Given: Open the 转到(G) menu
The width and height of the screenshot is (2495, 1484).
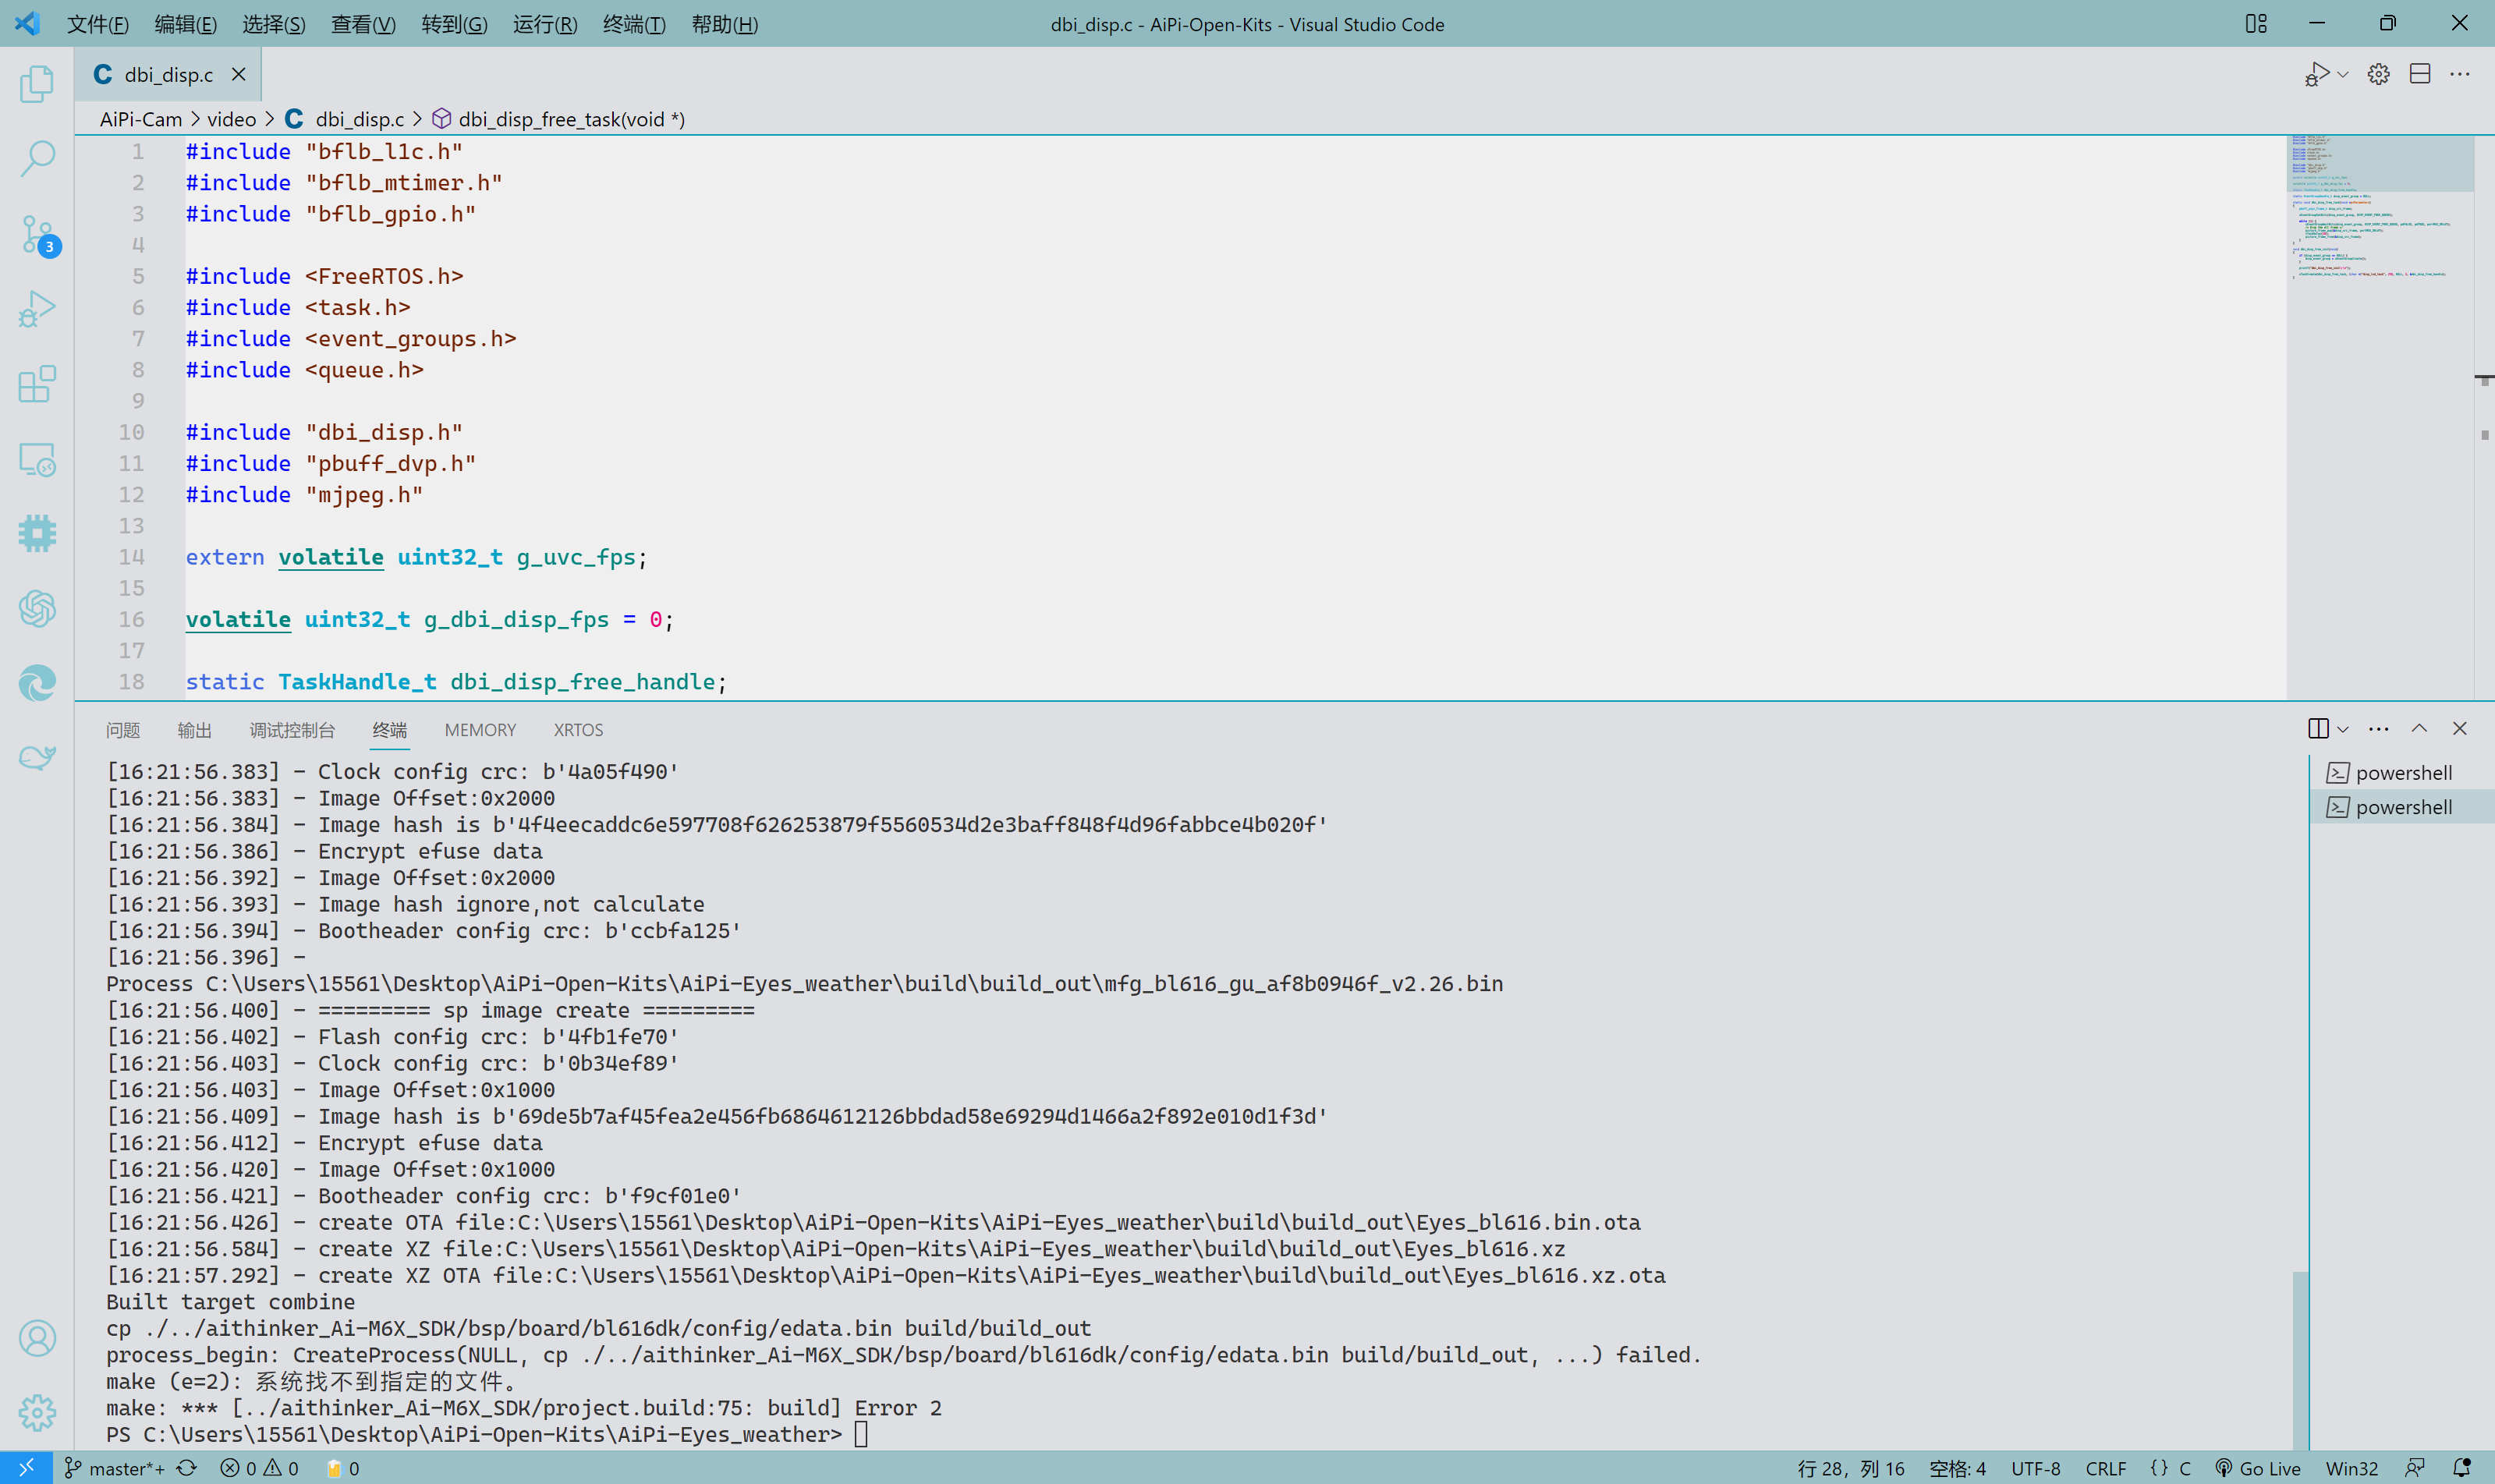Looking at the screenshot, I should click(x=454, y=24).
